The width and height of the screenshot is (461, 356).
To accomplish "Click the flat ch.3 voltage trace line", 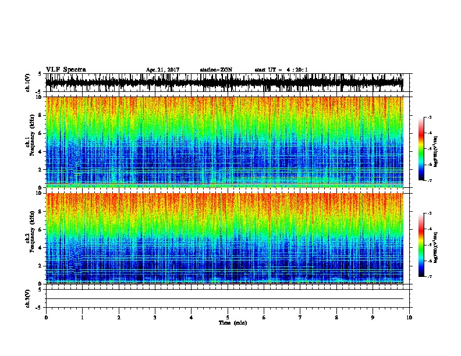I will 224,299.
